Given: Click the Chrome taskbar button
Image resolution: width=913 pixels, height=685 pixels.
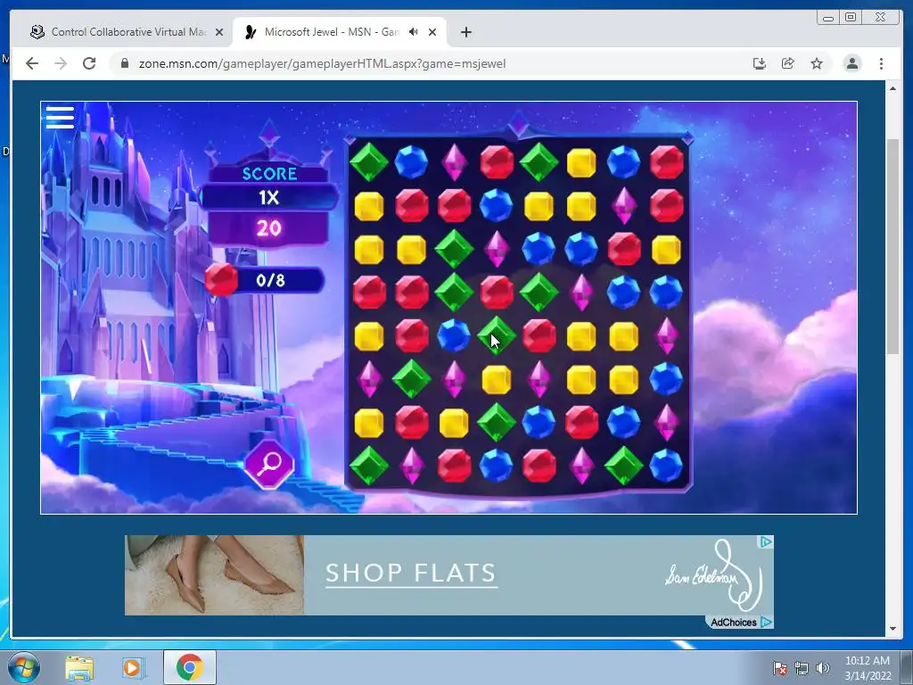Looking at the screenshot, I should (x=189, y=667).
